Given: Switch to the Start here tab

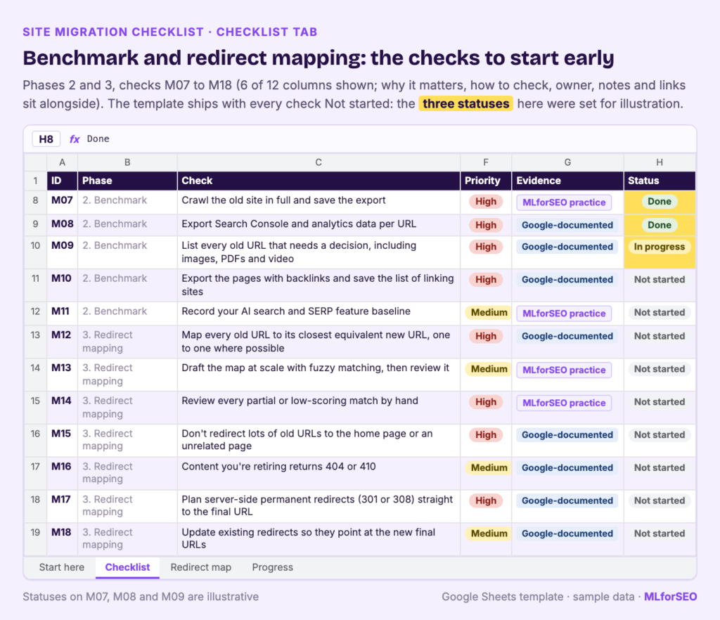Looking at the screenshot, I should point(62,567).
